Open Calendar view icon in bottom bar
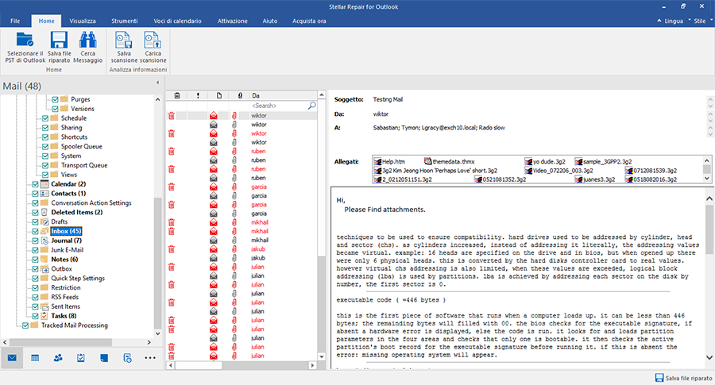Viewport: 715px width, 385px height. click(x=35, y=358)
